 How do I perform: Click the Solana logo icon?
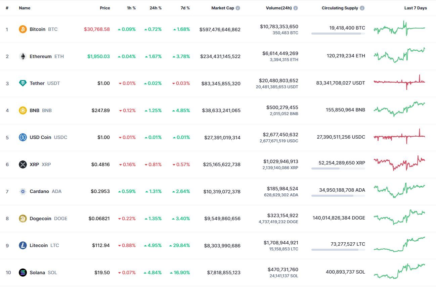tap(23, 273)
